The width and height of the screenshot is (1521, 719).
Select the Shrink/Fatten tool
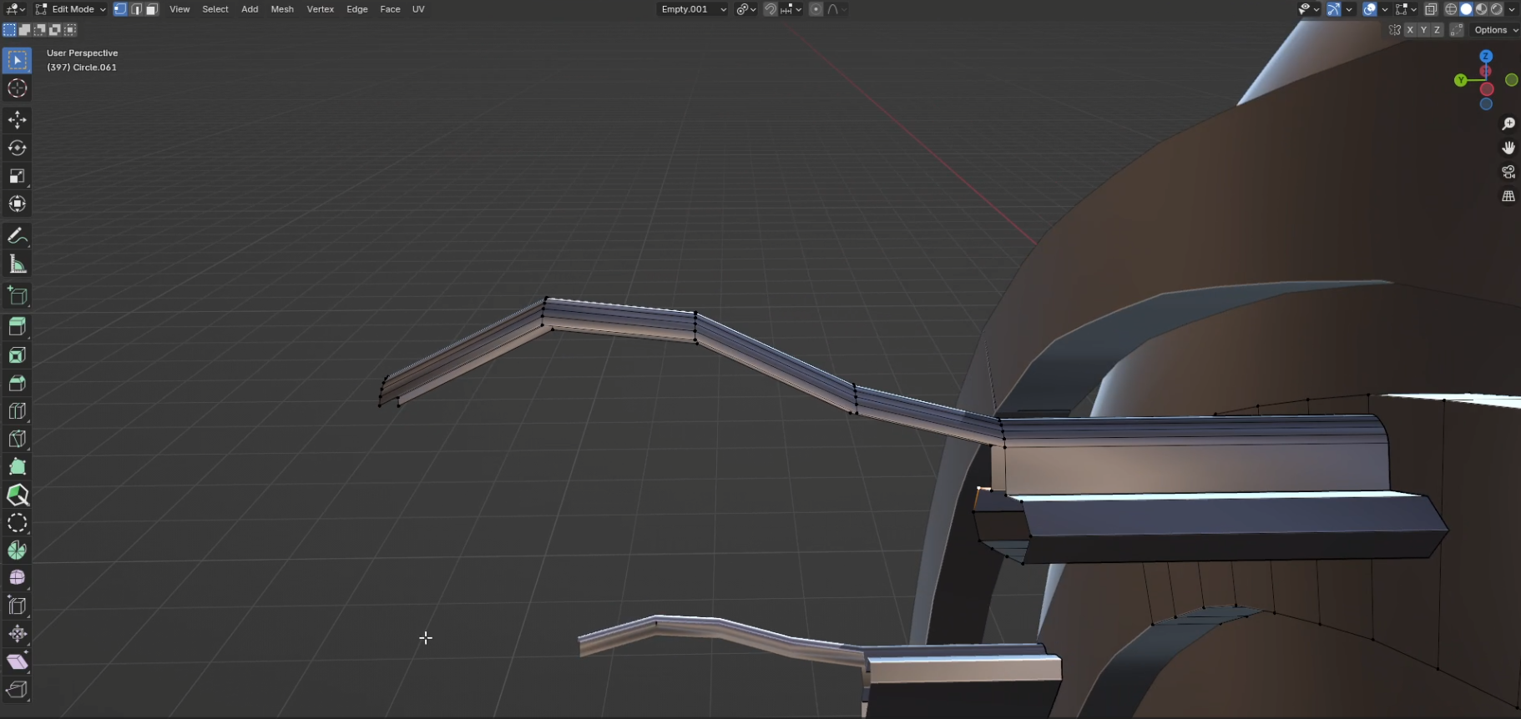[18, 634]
